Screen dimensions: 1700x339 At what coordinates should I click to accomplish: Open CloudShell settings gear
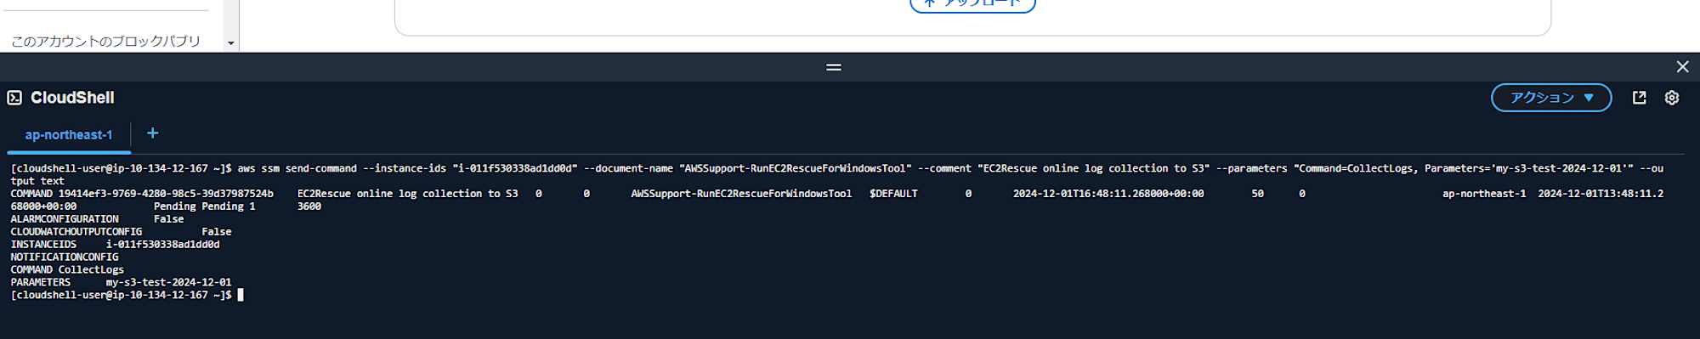pos(1671,98)
